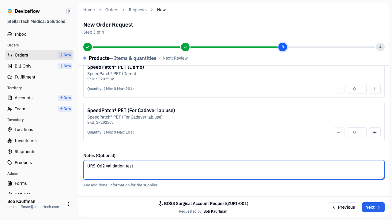Open Accounts in the sidebar
The image size is (392, 220).
click(39, 98)
